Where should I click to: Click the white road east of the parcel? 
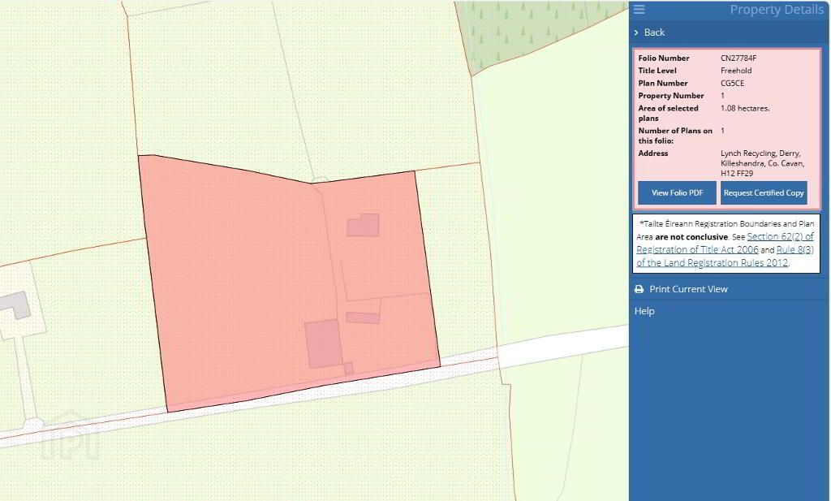pos(560,346)
